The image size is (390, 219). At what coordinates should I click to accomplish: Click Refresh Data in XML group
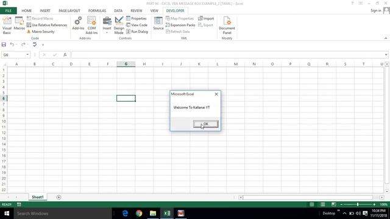pyautogui.click(x=177, y=32)
